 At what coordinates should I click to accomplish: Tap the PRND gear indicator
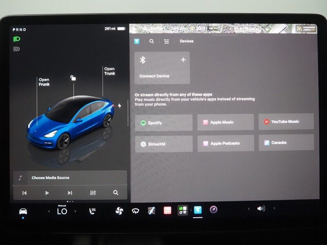pos(19,29)
